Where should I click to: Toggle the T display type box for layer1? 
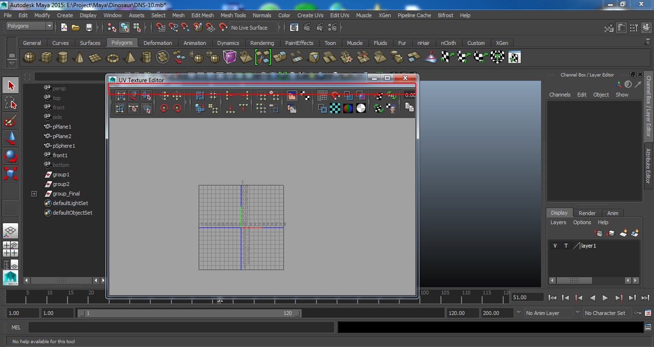coord(566,246)
